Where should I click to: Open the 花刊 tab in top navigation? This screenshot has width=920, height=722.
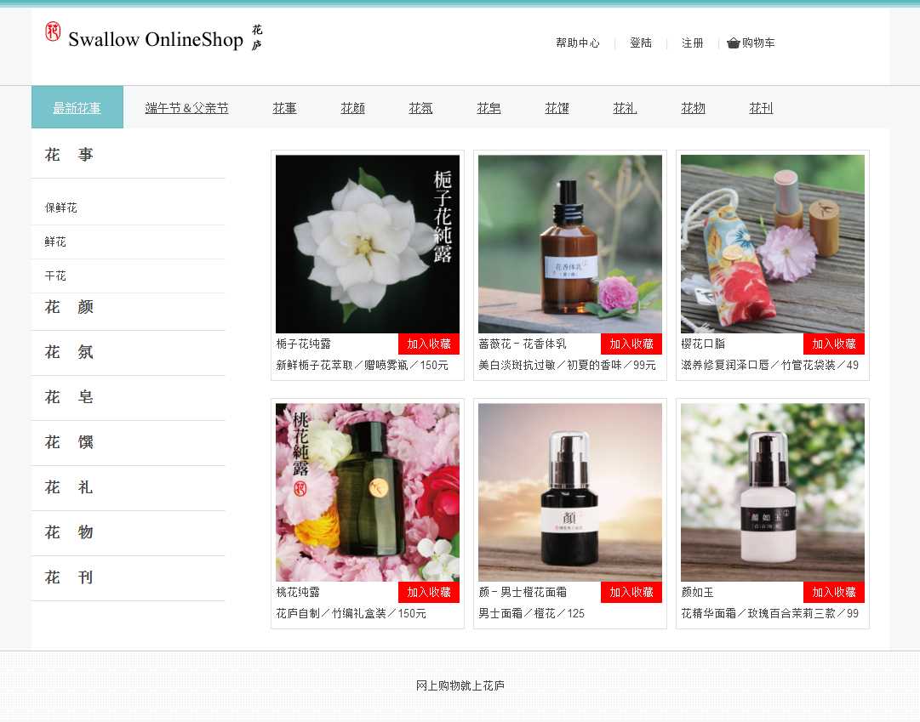tap(761, 108)
